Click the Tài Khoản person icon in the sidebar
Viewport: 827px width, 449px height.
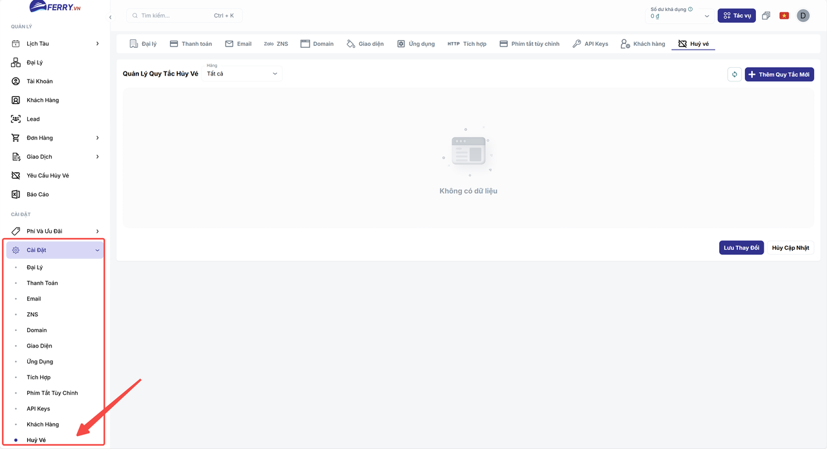click(16, 81)
